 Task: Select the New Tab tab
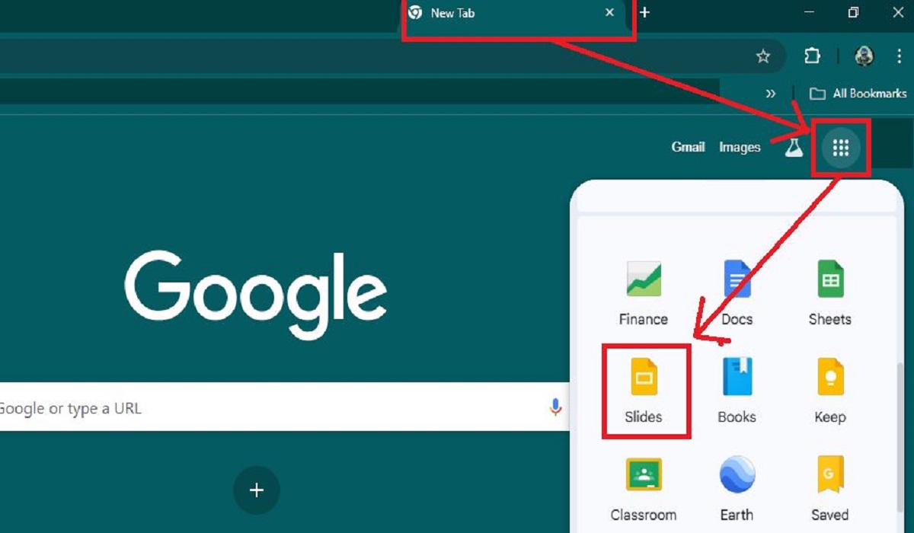click(503, 13)
